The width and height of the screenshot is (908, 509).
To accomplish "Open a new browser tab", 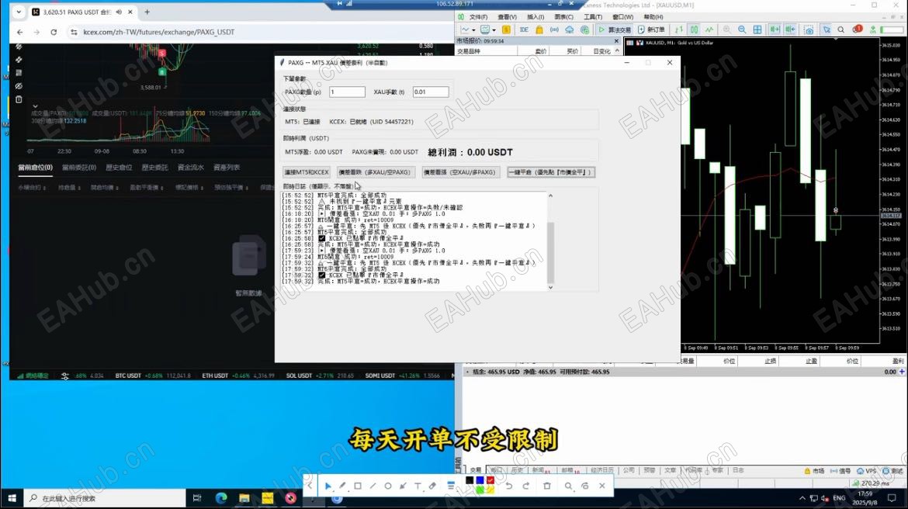I will click(147, 12).
